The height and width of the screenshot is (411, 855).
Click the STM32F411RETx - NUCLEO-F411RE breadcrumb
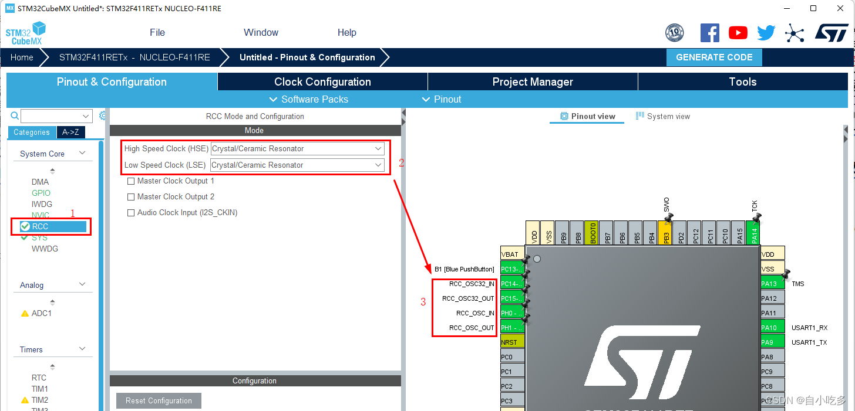point(134,57)
